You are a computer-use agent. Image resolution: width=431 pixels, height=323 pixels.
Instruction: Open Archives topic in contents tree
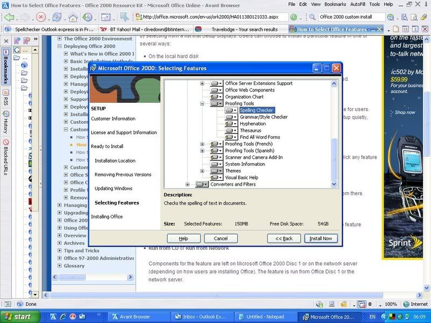pos(74,243)
